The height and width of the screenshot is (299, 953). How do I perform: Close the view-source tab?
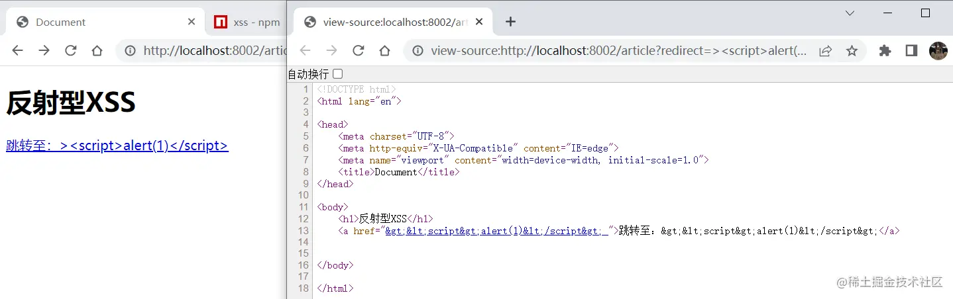point(479,22)
